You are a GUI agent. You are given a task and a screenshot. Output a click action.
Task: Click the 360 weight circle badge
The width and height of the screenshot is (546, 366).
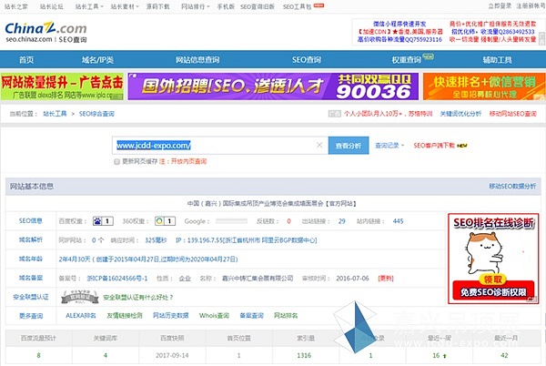(165, 221)
